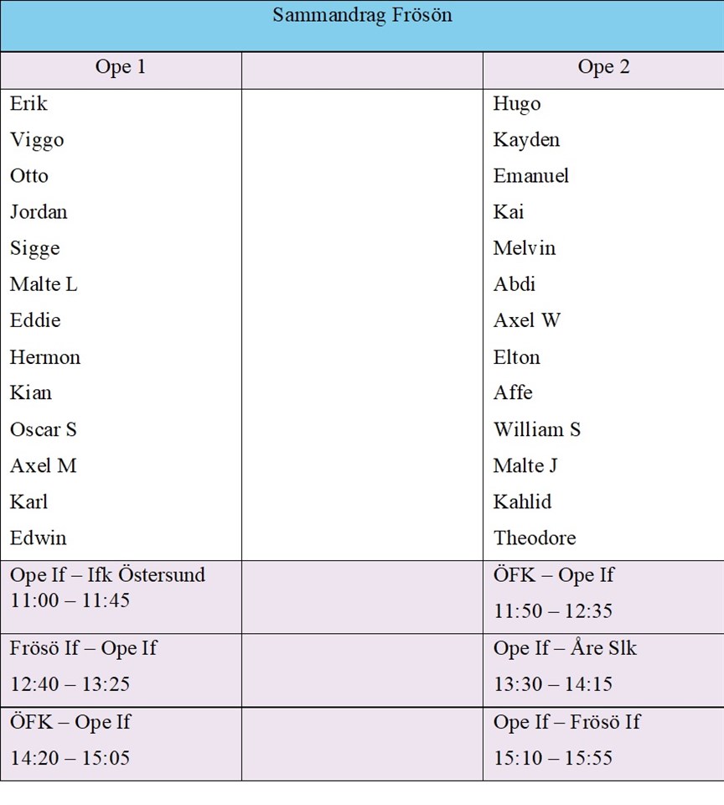The height and width of the screenshot is (805, 724).
Task: Click the name Theodore
Action: click(x=535, y=538)
